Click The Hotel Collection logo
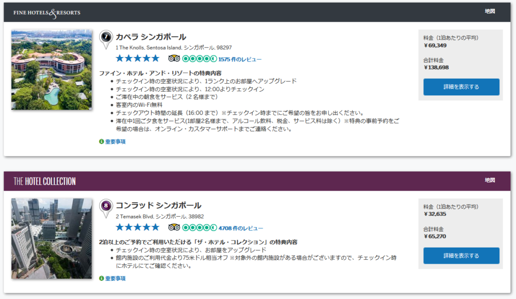 [44, 181]
